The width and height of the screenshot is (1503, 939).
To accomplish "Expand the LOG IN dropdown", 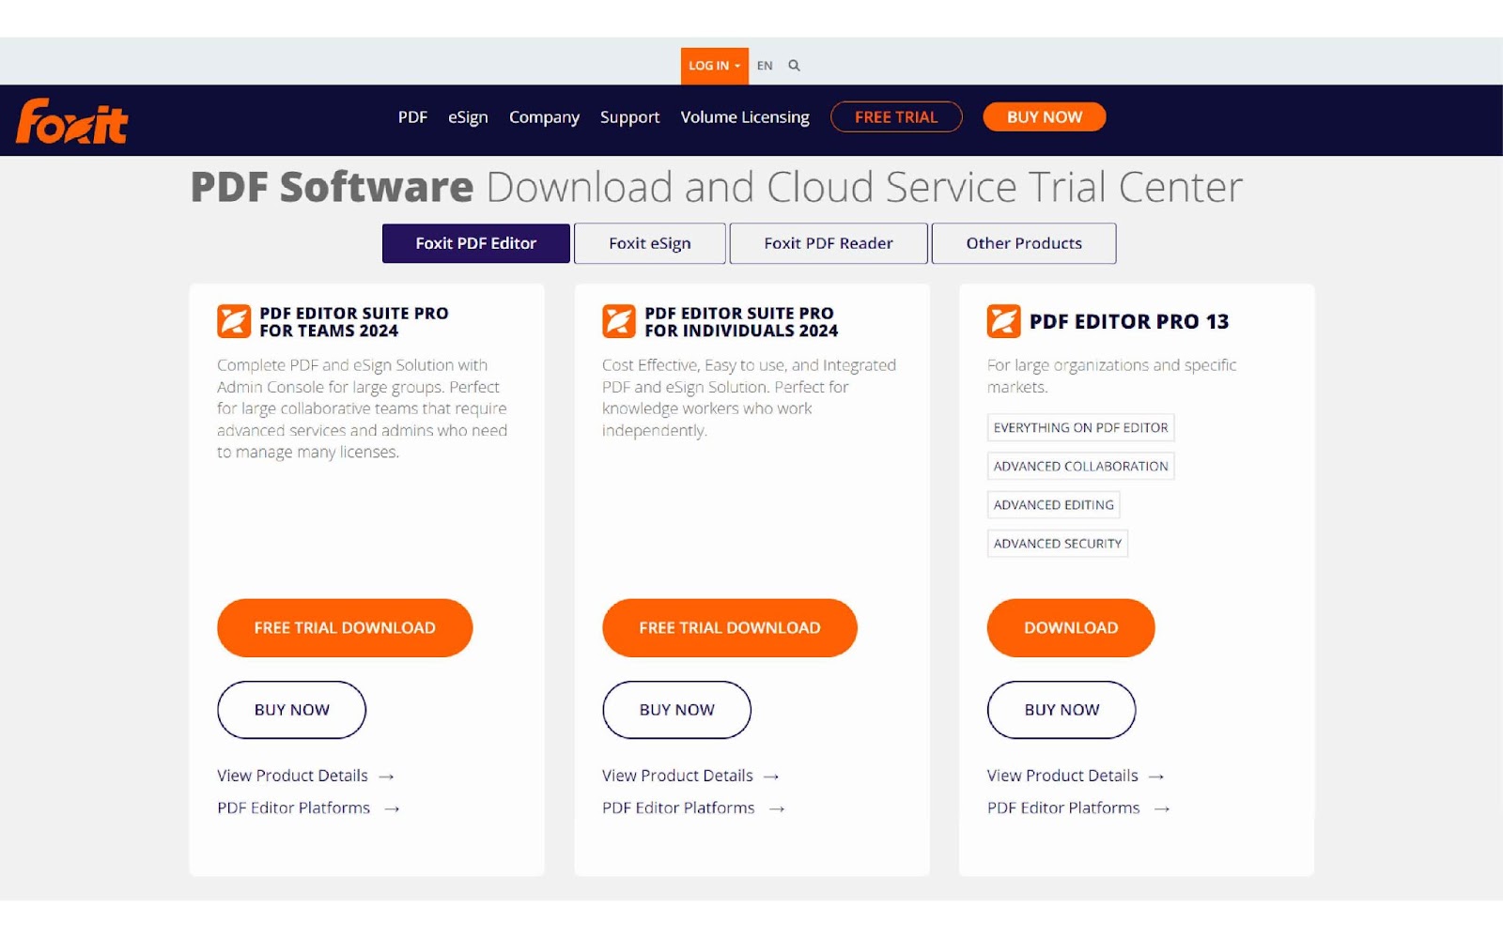I will [x=715, y=66].
